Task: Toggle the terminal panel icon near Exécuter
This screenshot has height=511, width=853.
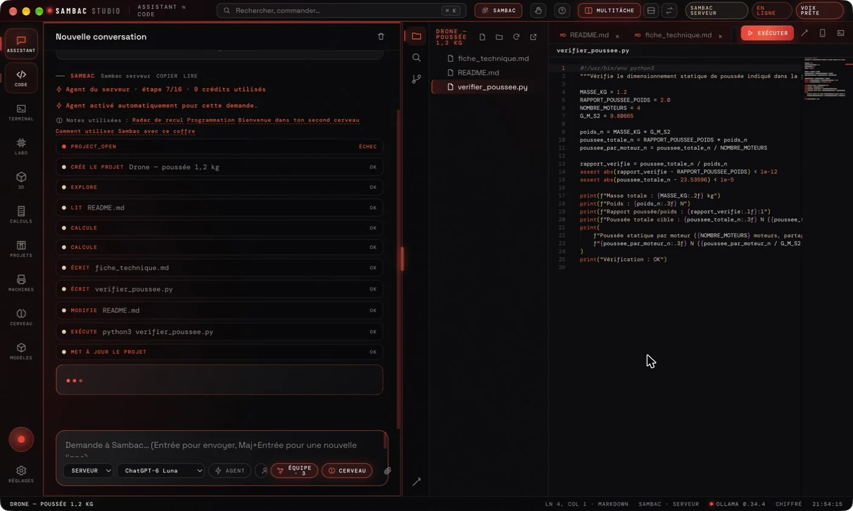Action: point(841,33)
